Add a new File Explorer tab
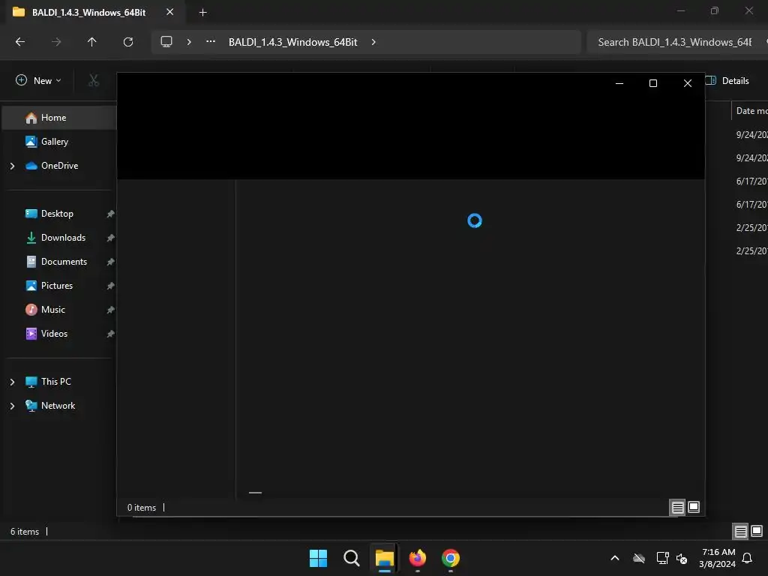This screenshot has width=768, height=576. 202,12
